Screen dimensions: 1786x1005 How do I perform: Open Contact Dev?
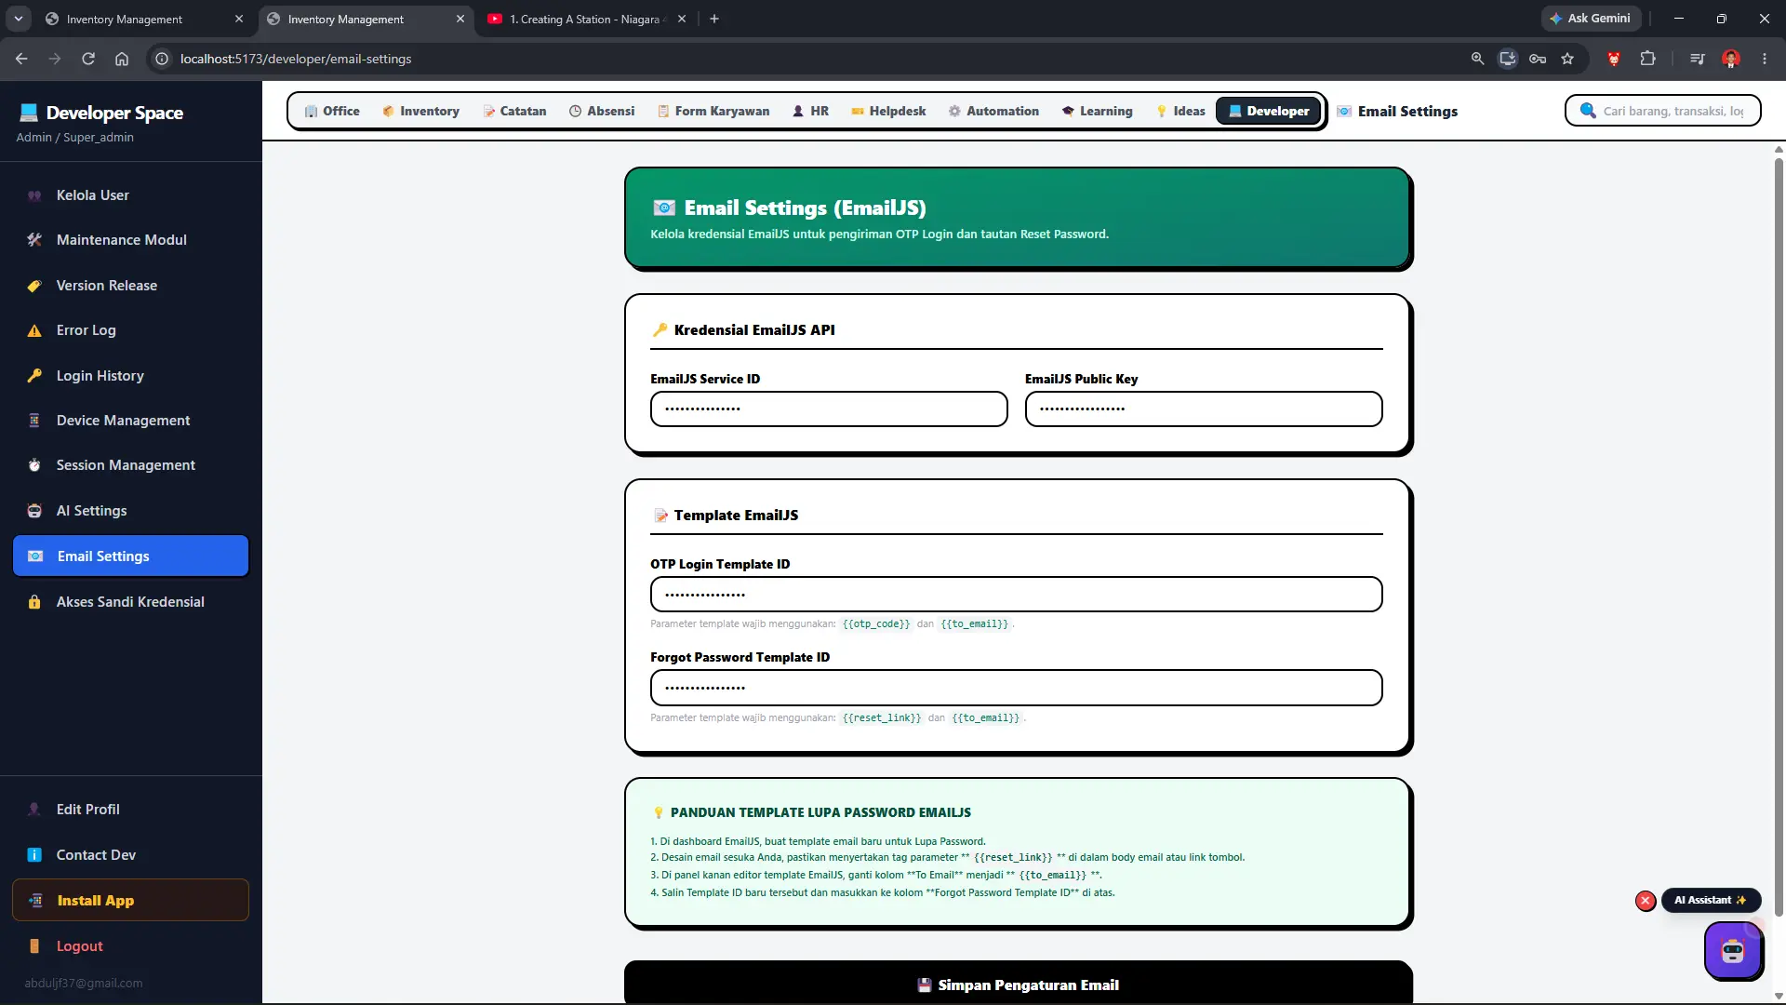[130, 855]
